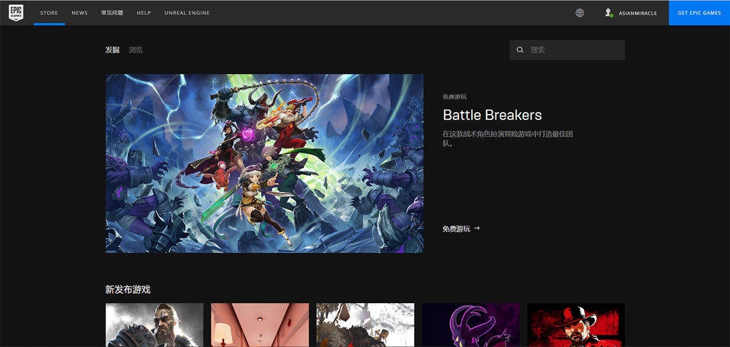Open the Battle Breakers banner image
The image size is (730, 347).
point(264,164)
